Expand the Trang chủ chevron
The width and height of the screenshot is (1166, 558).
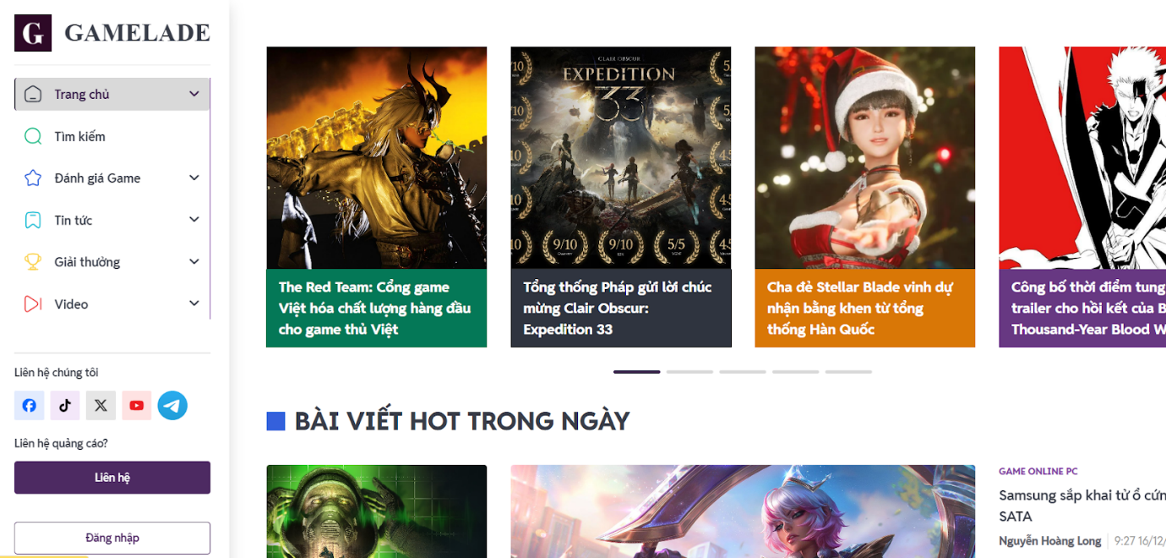pyautogui.click(x=194, y=94)
